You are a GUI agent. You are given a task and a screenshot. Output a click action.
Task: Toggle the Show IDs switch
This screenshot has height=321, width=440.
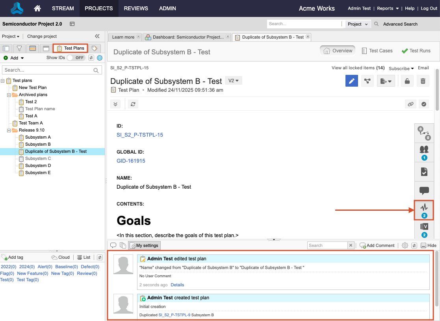(76, 58)
